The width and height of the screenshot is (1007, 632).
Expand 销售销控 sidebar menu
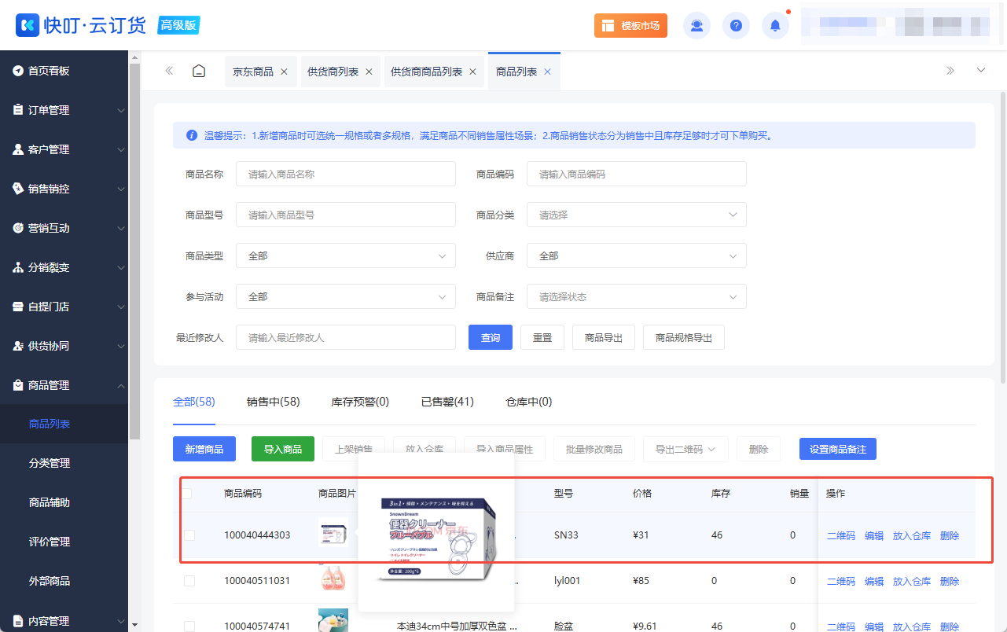pos(64,189)
